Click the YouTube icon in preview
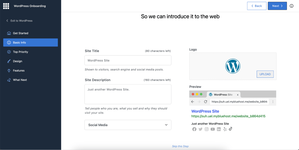The height and width of the screenshot is (150, 299). [213, 129]
